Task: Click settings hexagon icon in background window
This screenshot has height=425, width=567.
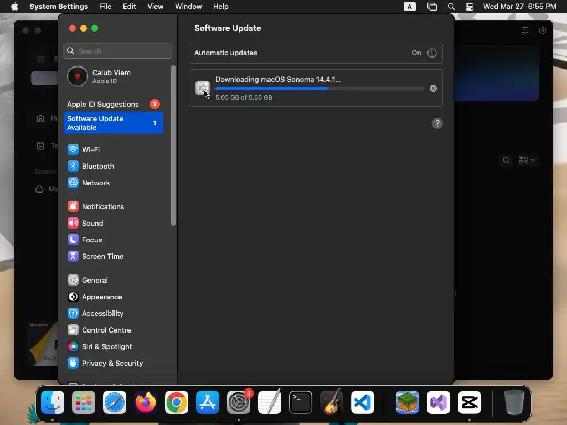Action: (x=543, y=30)
